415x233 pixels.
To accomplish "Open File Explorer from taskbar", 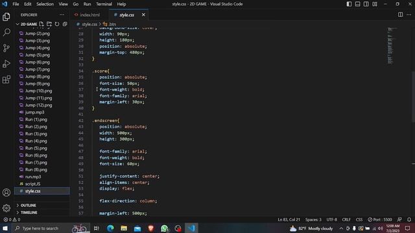I will coord(124,228).
